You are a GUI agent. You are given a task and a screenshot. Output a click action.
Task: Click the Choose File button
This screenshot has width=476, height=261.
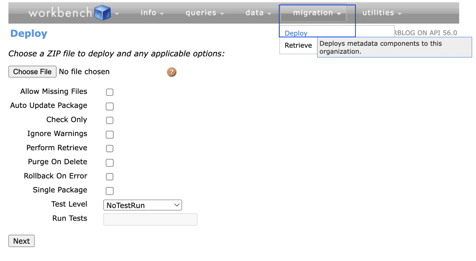point(32,72)
